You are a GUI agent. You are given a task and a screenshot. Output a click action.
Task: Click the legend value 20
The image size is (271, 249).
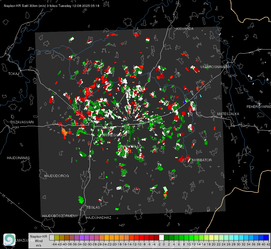[214, 244]
